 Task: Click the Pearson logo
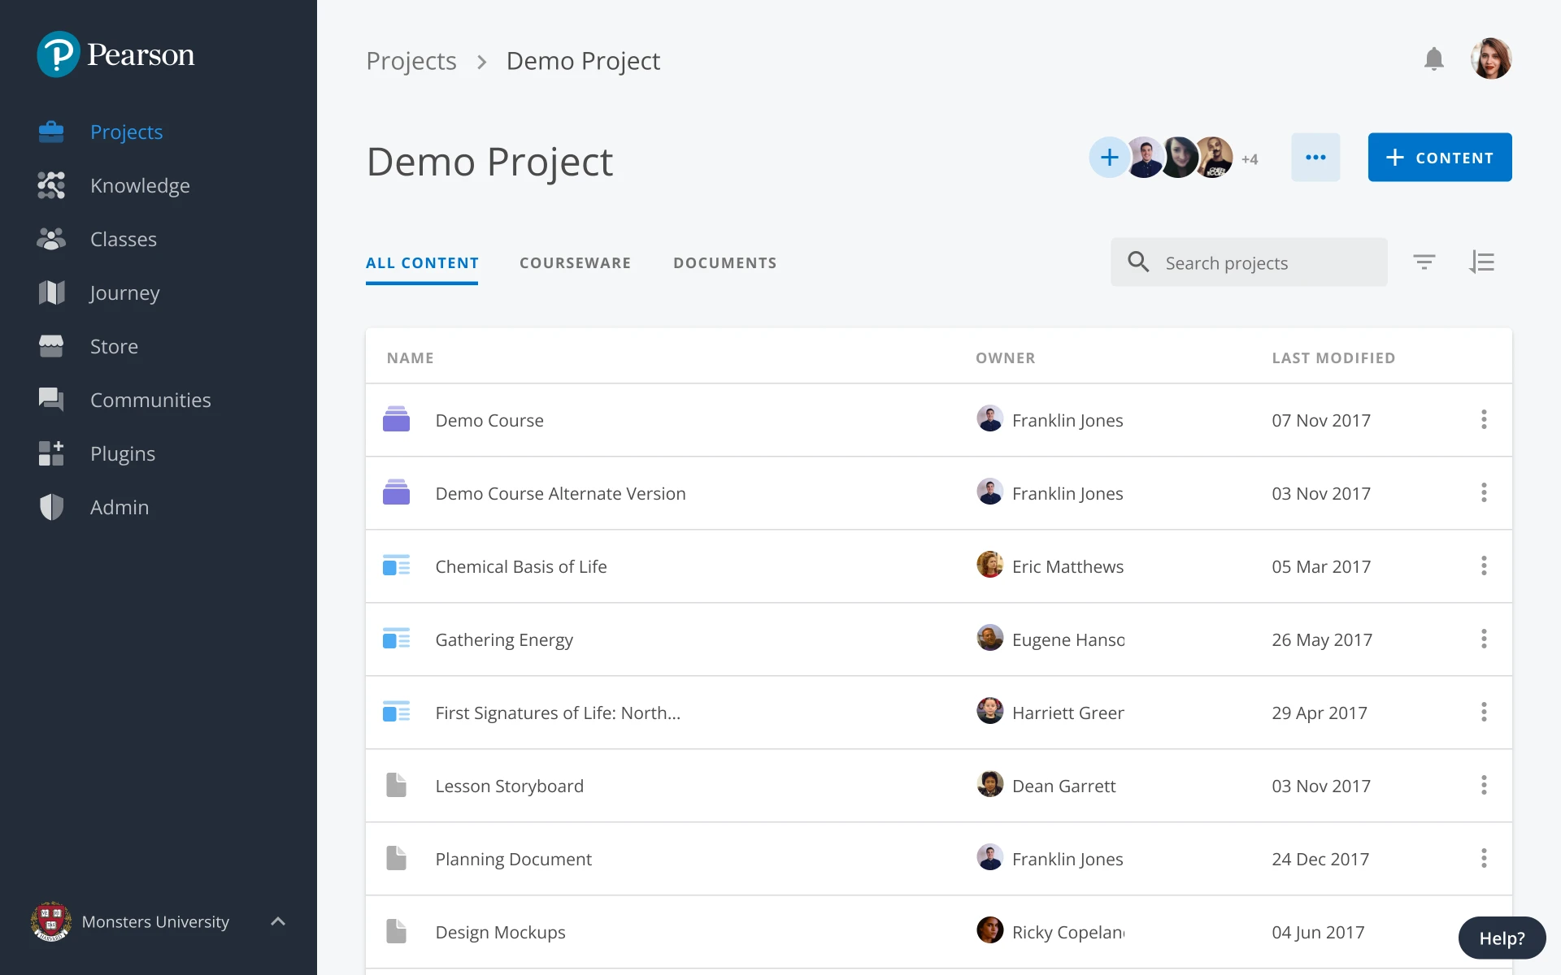click(115, 54)
